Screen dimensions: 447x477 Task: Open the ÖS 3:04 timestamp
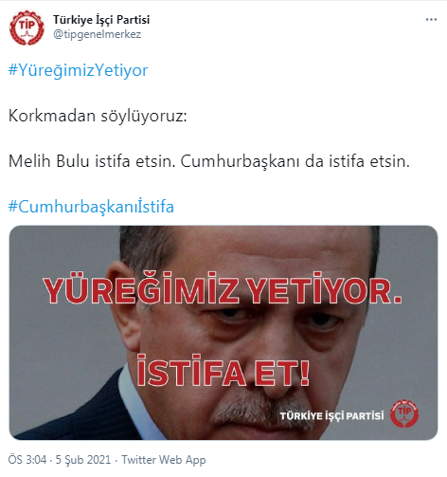(x=27, y=460)
